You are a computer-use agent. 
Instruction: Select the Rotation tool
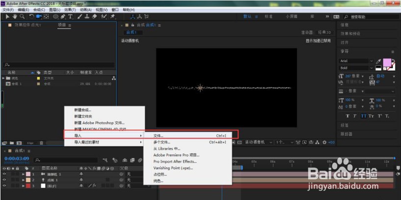(x=31, y=17)
